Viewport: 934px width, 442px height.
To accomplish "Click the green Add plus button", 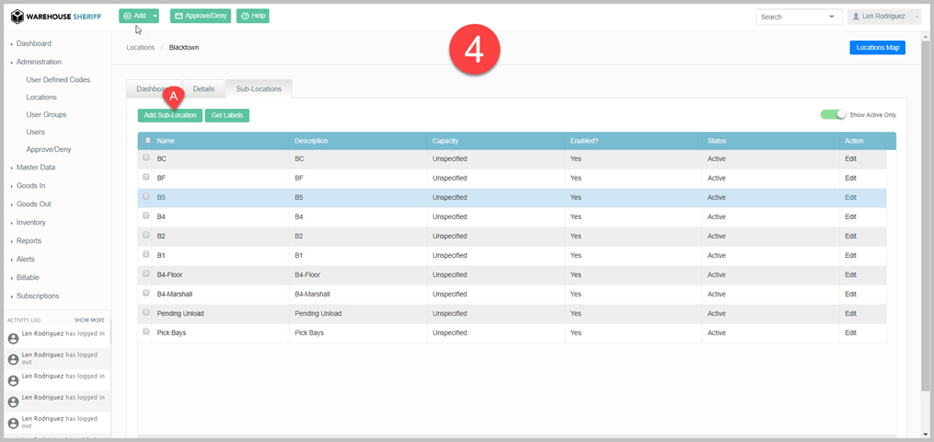I will pos(133,16).
